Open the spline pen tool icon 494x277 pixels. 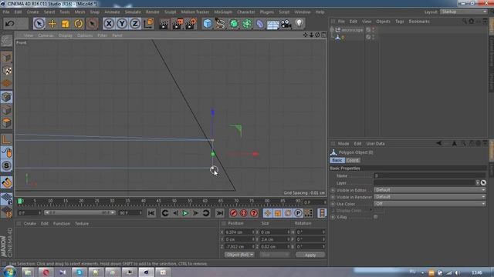221,24
